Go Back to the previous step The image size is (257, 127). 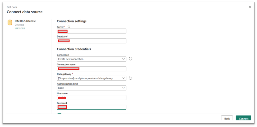tap(227, 119)
